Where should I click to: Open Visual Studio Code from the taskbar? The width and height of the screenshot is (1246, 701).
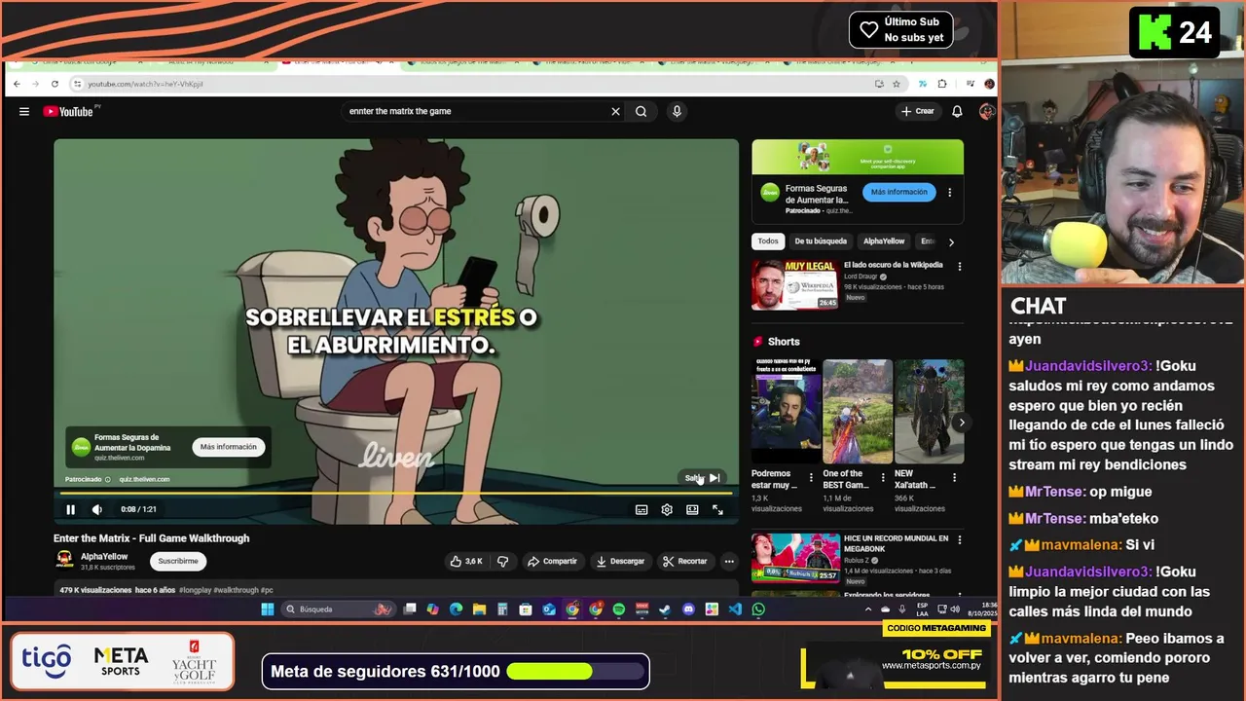coord(735,609)
